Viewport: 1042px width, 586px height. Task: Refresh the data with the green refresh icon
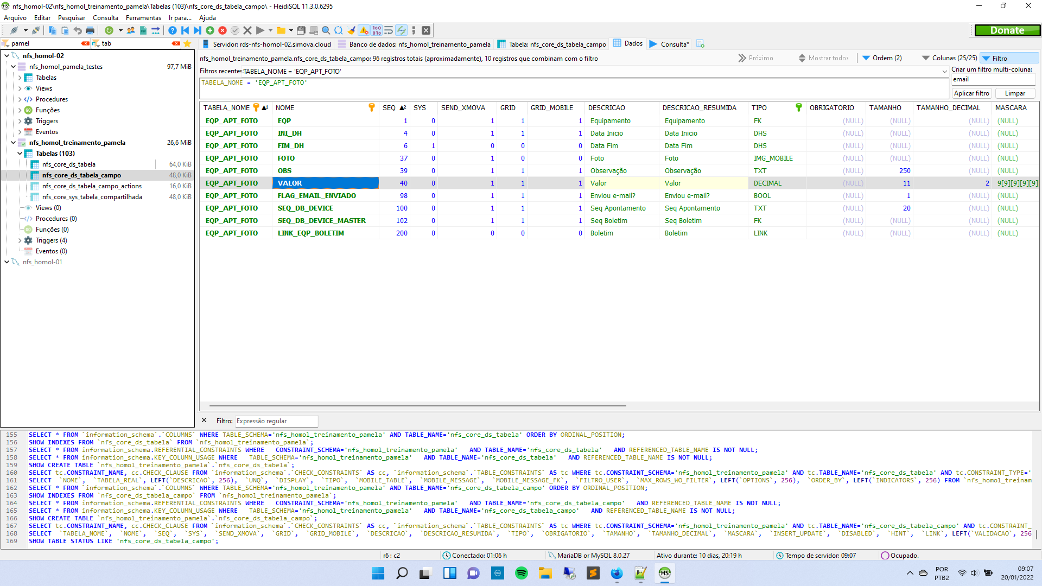coord(109,30)
